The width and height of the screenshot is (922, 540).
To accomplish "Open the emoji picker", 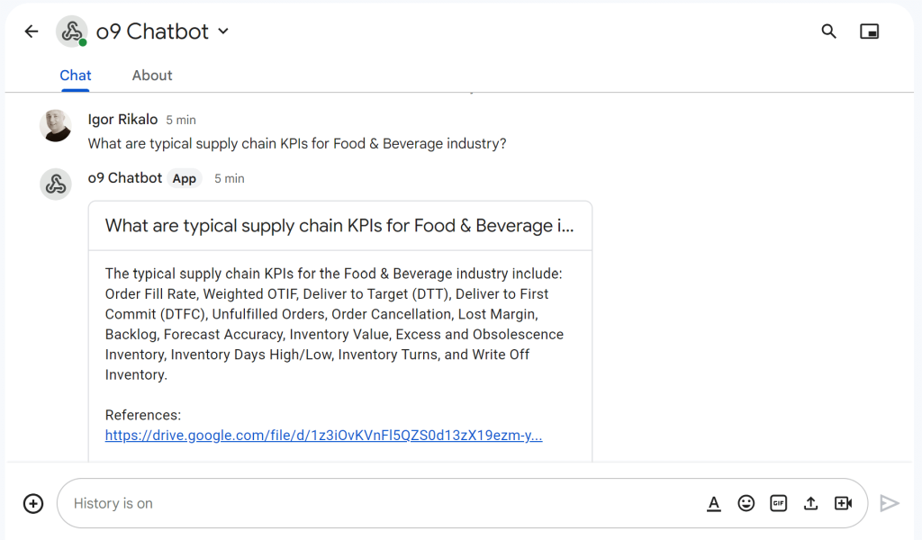I will click(x=746, y=504).
